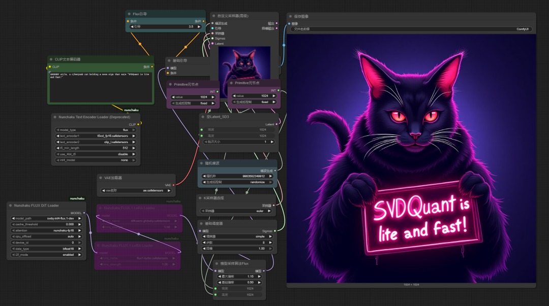
Task: Collapse the CLIP文本编码器 node title dot
Action: tap(51, 59)
